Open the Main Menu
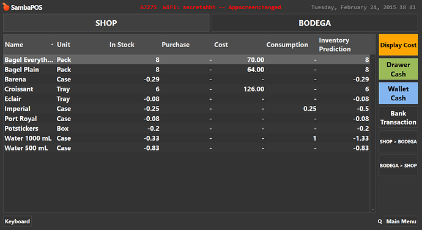Image resolution: width=422 pixels, height=230 pixels. (x=401, y=221)
